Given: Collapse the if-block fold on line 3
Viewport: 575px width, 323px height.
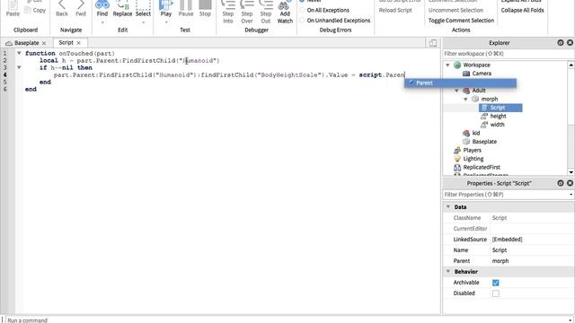Looking at the screenshot, I should coord(19,67).
